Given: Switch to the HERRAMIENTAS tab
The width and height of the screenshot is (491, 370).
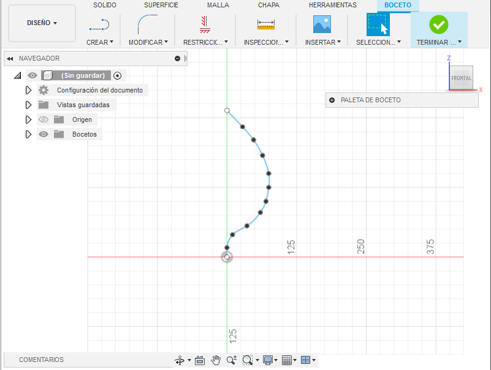Looking at the screenshot, I should click(x=333, y=5).
